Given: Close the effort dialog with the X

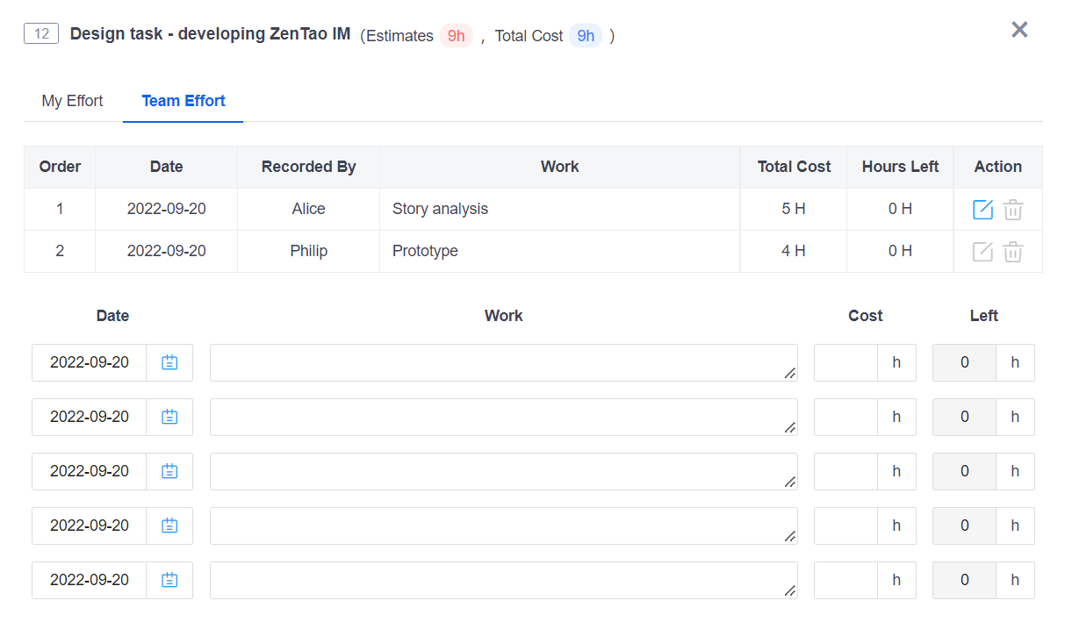Looking at the screenshot, I should click(1019, 30).
